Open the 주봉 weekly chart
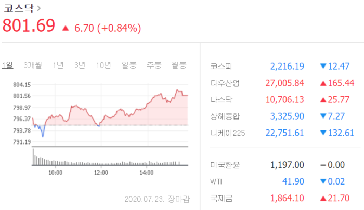The width and height of the screenshot is (364, 210). tap(154, 65)
